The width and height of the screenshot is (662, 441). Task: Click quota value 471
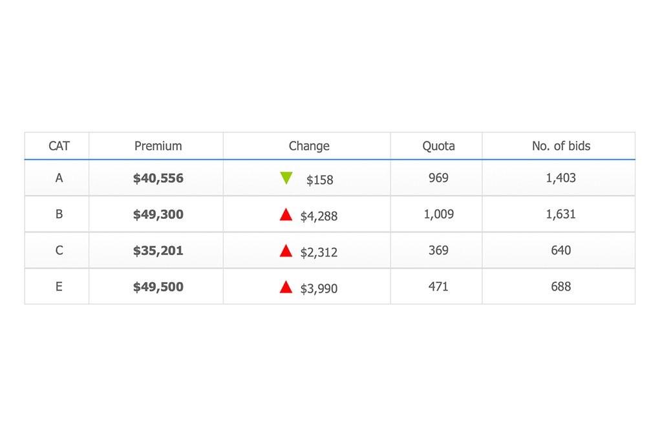(x=438, y=287)
